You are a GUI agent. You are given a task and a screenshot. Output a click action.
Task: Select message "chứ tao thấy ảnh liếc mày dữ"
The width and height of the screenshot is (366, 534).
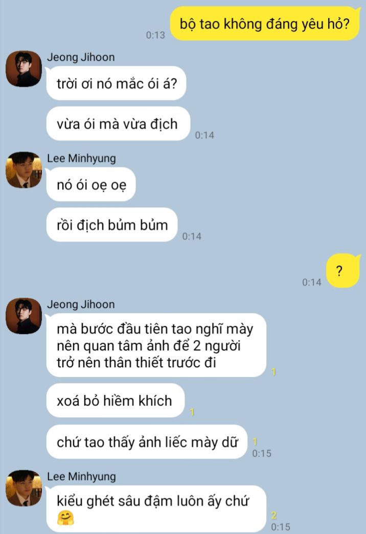point(147,442)
